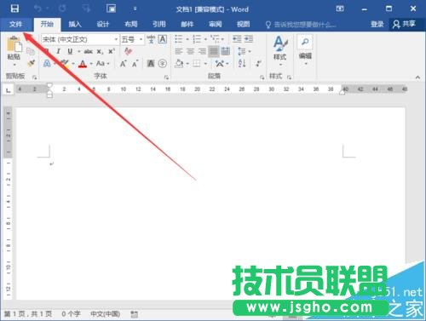Click the Tell Me search box
Screen dimensions: 426x321
tap(301, 25)
